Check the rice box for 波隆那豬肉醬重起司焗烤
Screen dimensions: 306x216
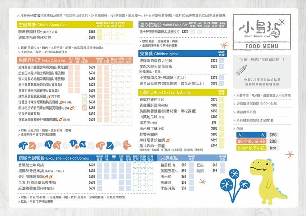click(x=71, y=67)
